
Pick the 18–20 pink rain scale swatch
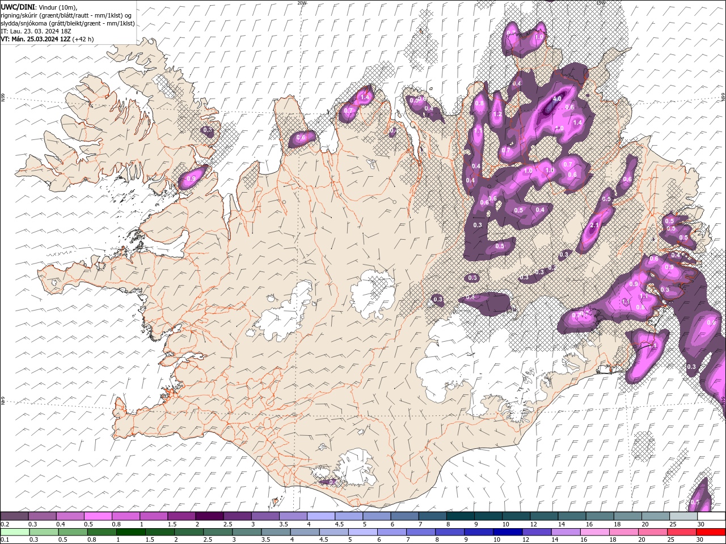tap(624, 532)
